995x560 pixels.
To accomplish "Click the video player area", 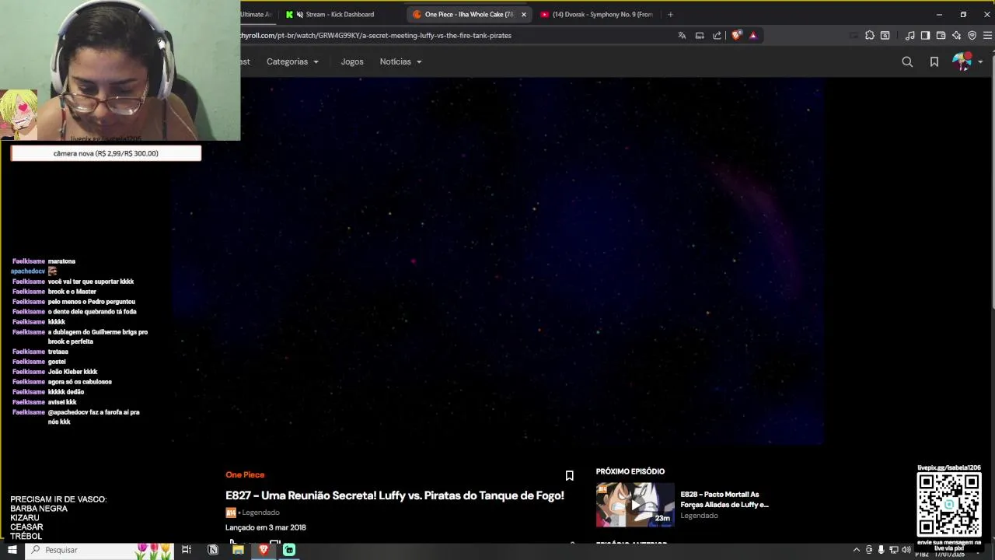I will click(497, 261).
